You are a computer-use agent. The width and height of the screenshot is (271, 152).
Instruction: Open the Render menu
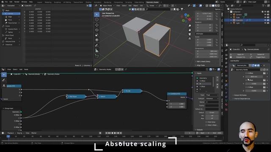point(17,2)
